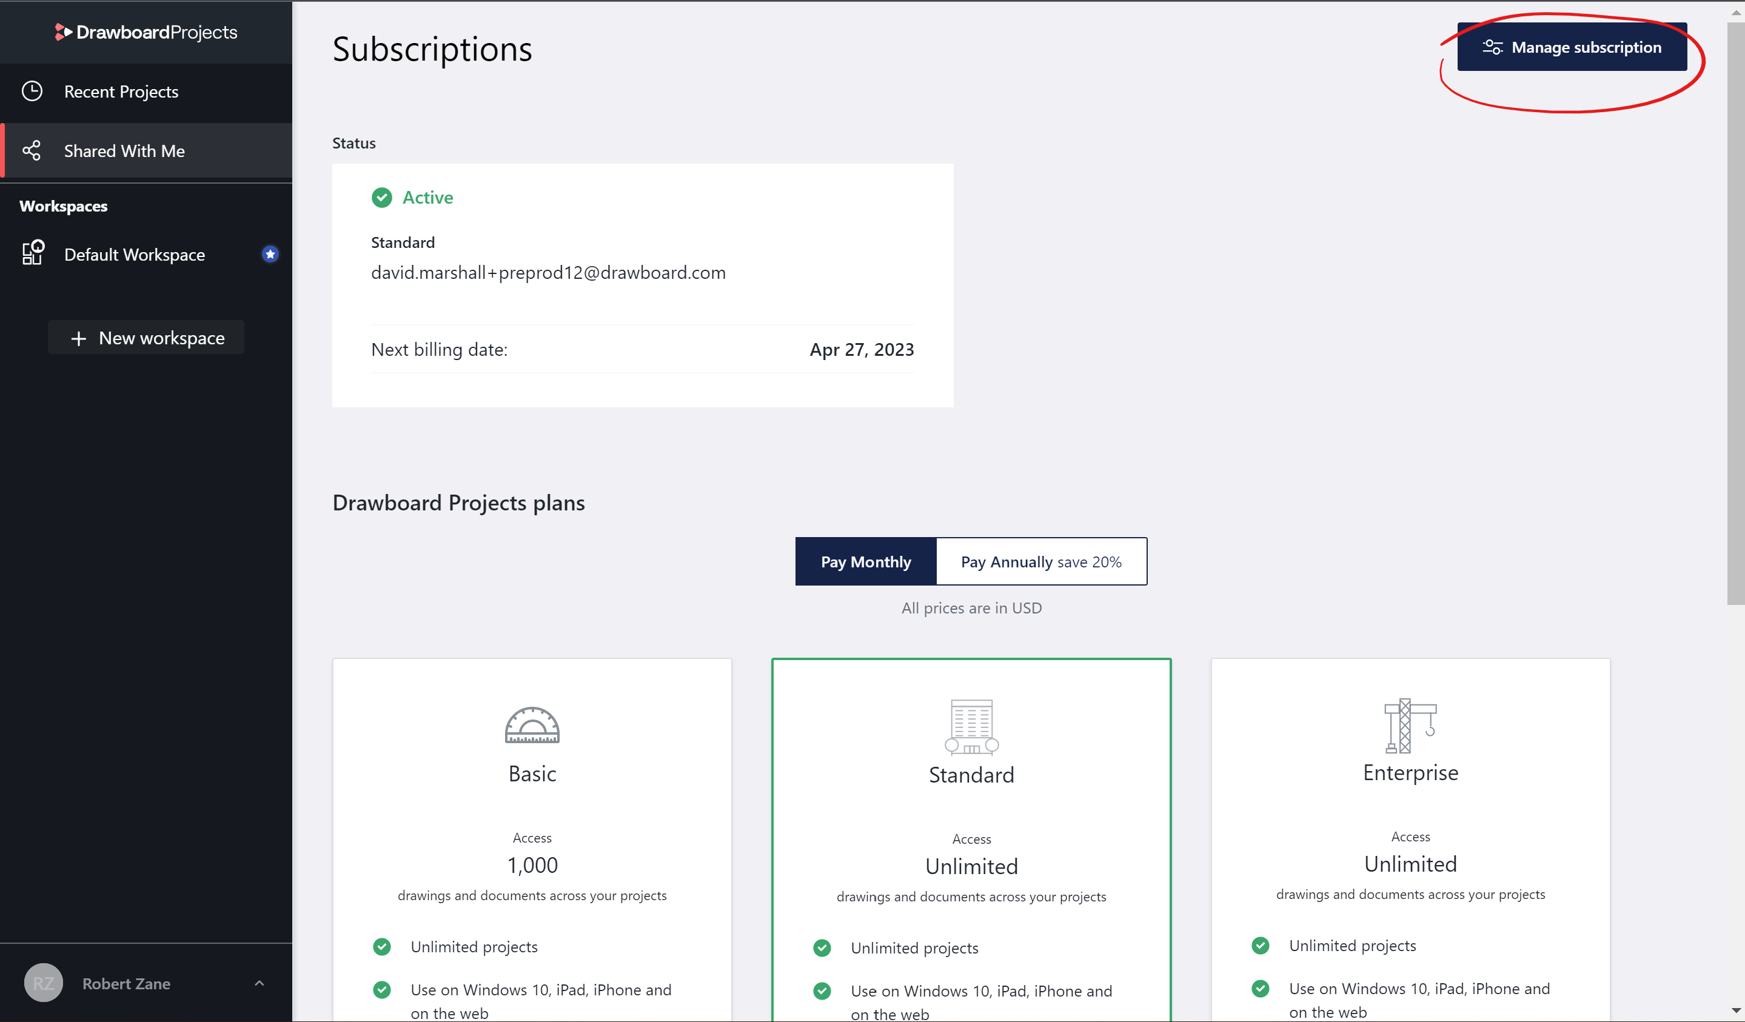Open Shared With Me section
This screenshot has width=1745, height=1022.
(x=146, y=151)
